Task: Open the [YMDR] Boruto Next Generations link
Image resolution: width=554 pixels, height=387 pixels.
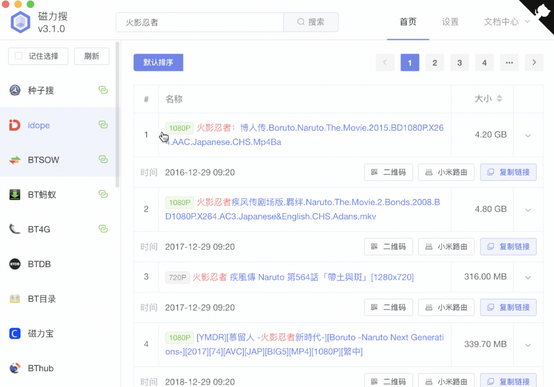Action: (304, 344)
